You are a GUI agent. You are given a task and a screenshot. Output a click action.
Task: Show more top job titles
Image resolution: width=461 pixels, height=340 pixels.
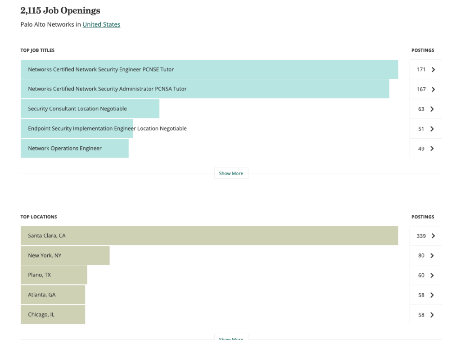pos(231,173)
